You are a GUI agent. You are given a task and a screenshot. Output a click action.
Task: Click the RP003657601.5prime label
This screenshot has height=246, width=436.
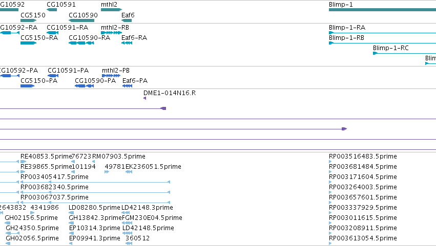363,197
